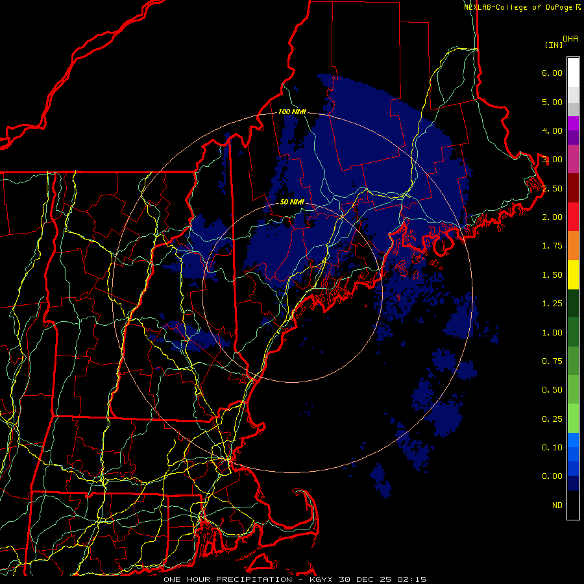Select the 0.10 legend value

[x=552, y=448]
